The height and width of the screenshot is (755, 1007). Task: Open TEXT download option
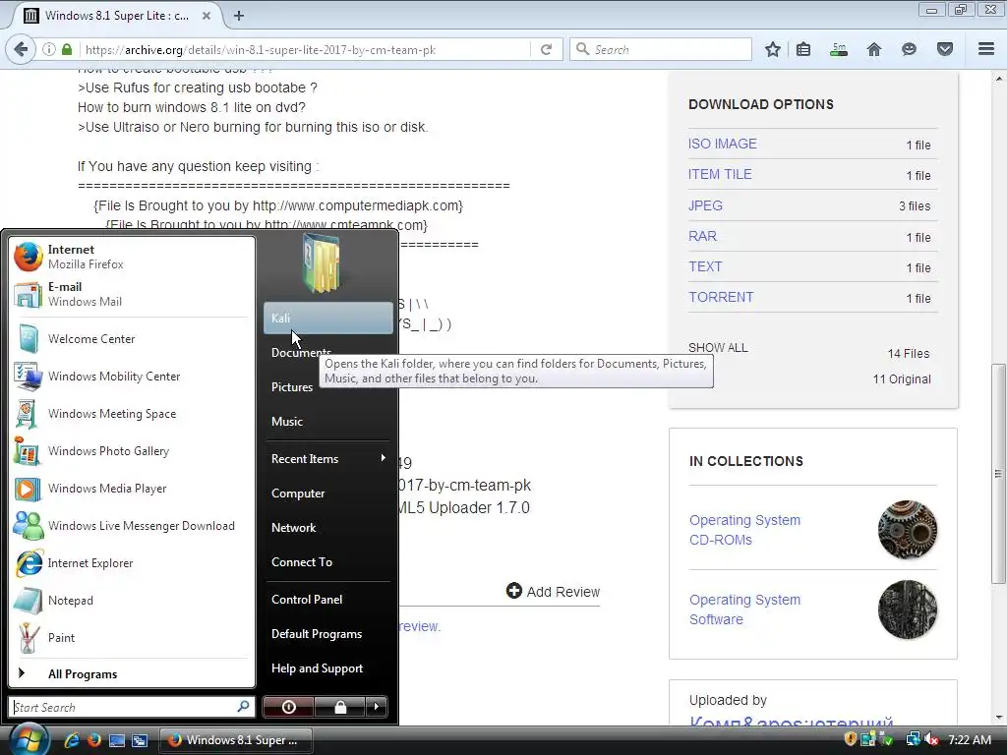705,266
